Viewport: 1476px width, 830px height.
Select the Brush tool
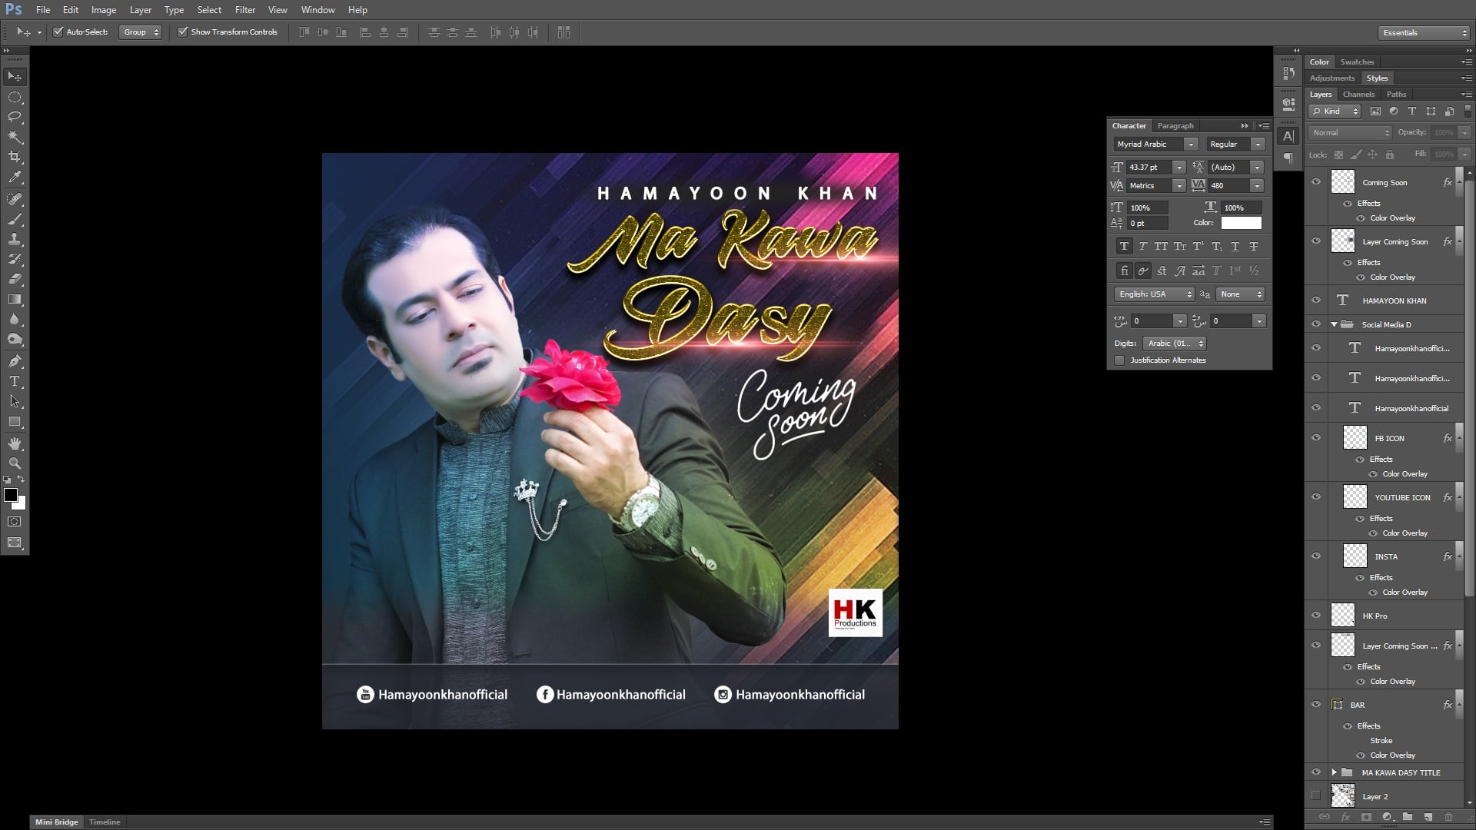15,219
